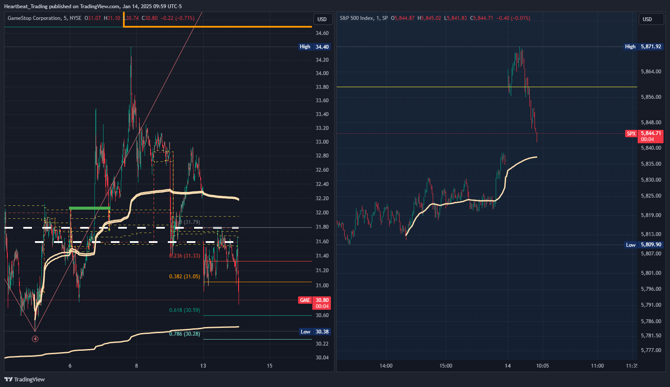Click date label 15 on GME time axis
Image resolution: width=670 pixels, height=387 pixels.
click(270, 366)
